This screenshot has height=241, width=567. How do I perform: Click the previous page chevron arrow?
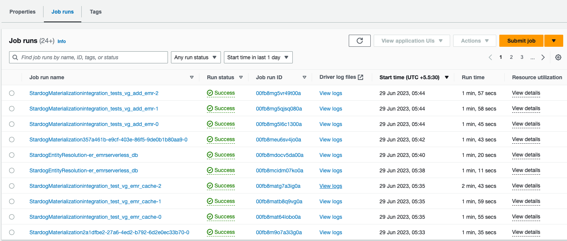tap(490, 57)
